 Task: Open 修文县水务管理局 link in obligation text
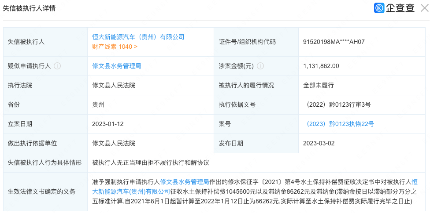184,181
